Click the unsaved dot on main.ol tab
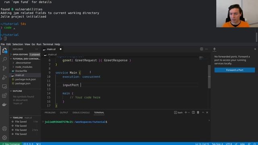 coord(60,49)
